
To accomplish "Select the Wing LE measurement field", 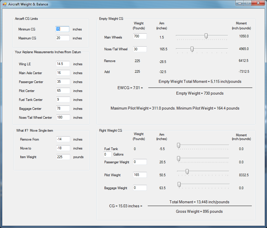I will pyautogui.click(x=63, y=64).
